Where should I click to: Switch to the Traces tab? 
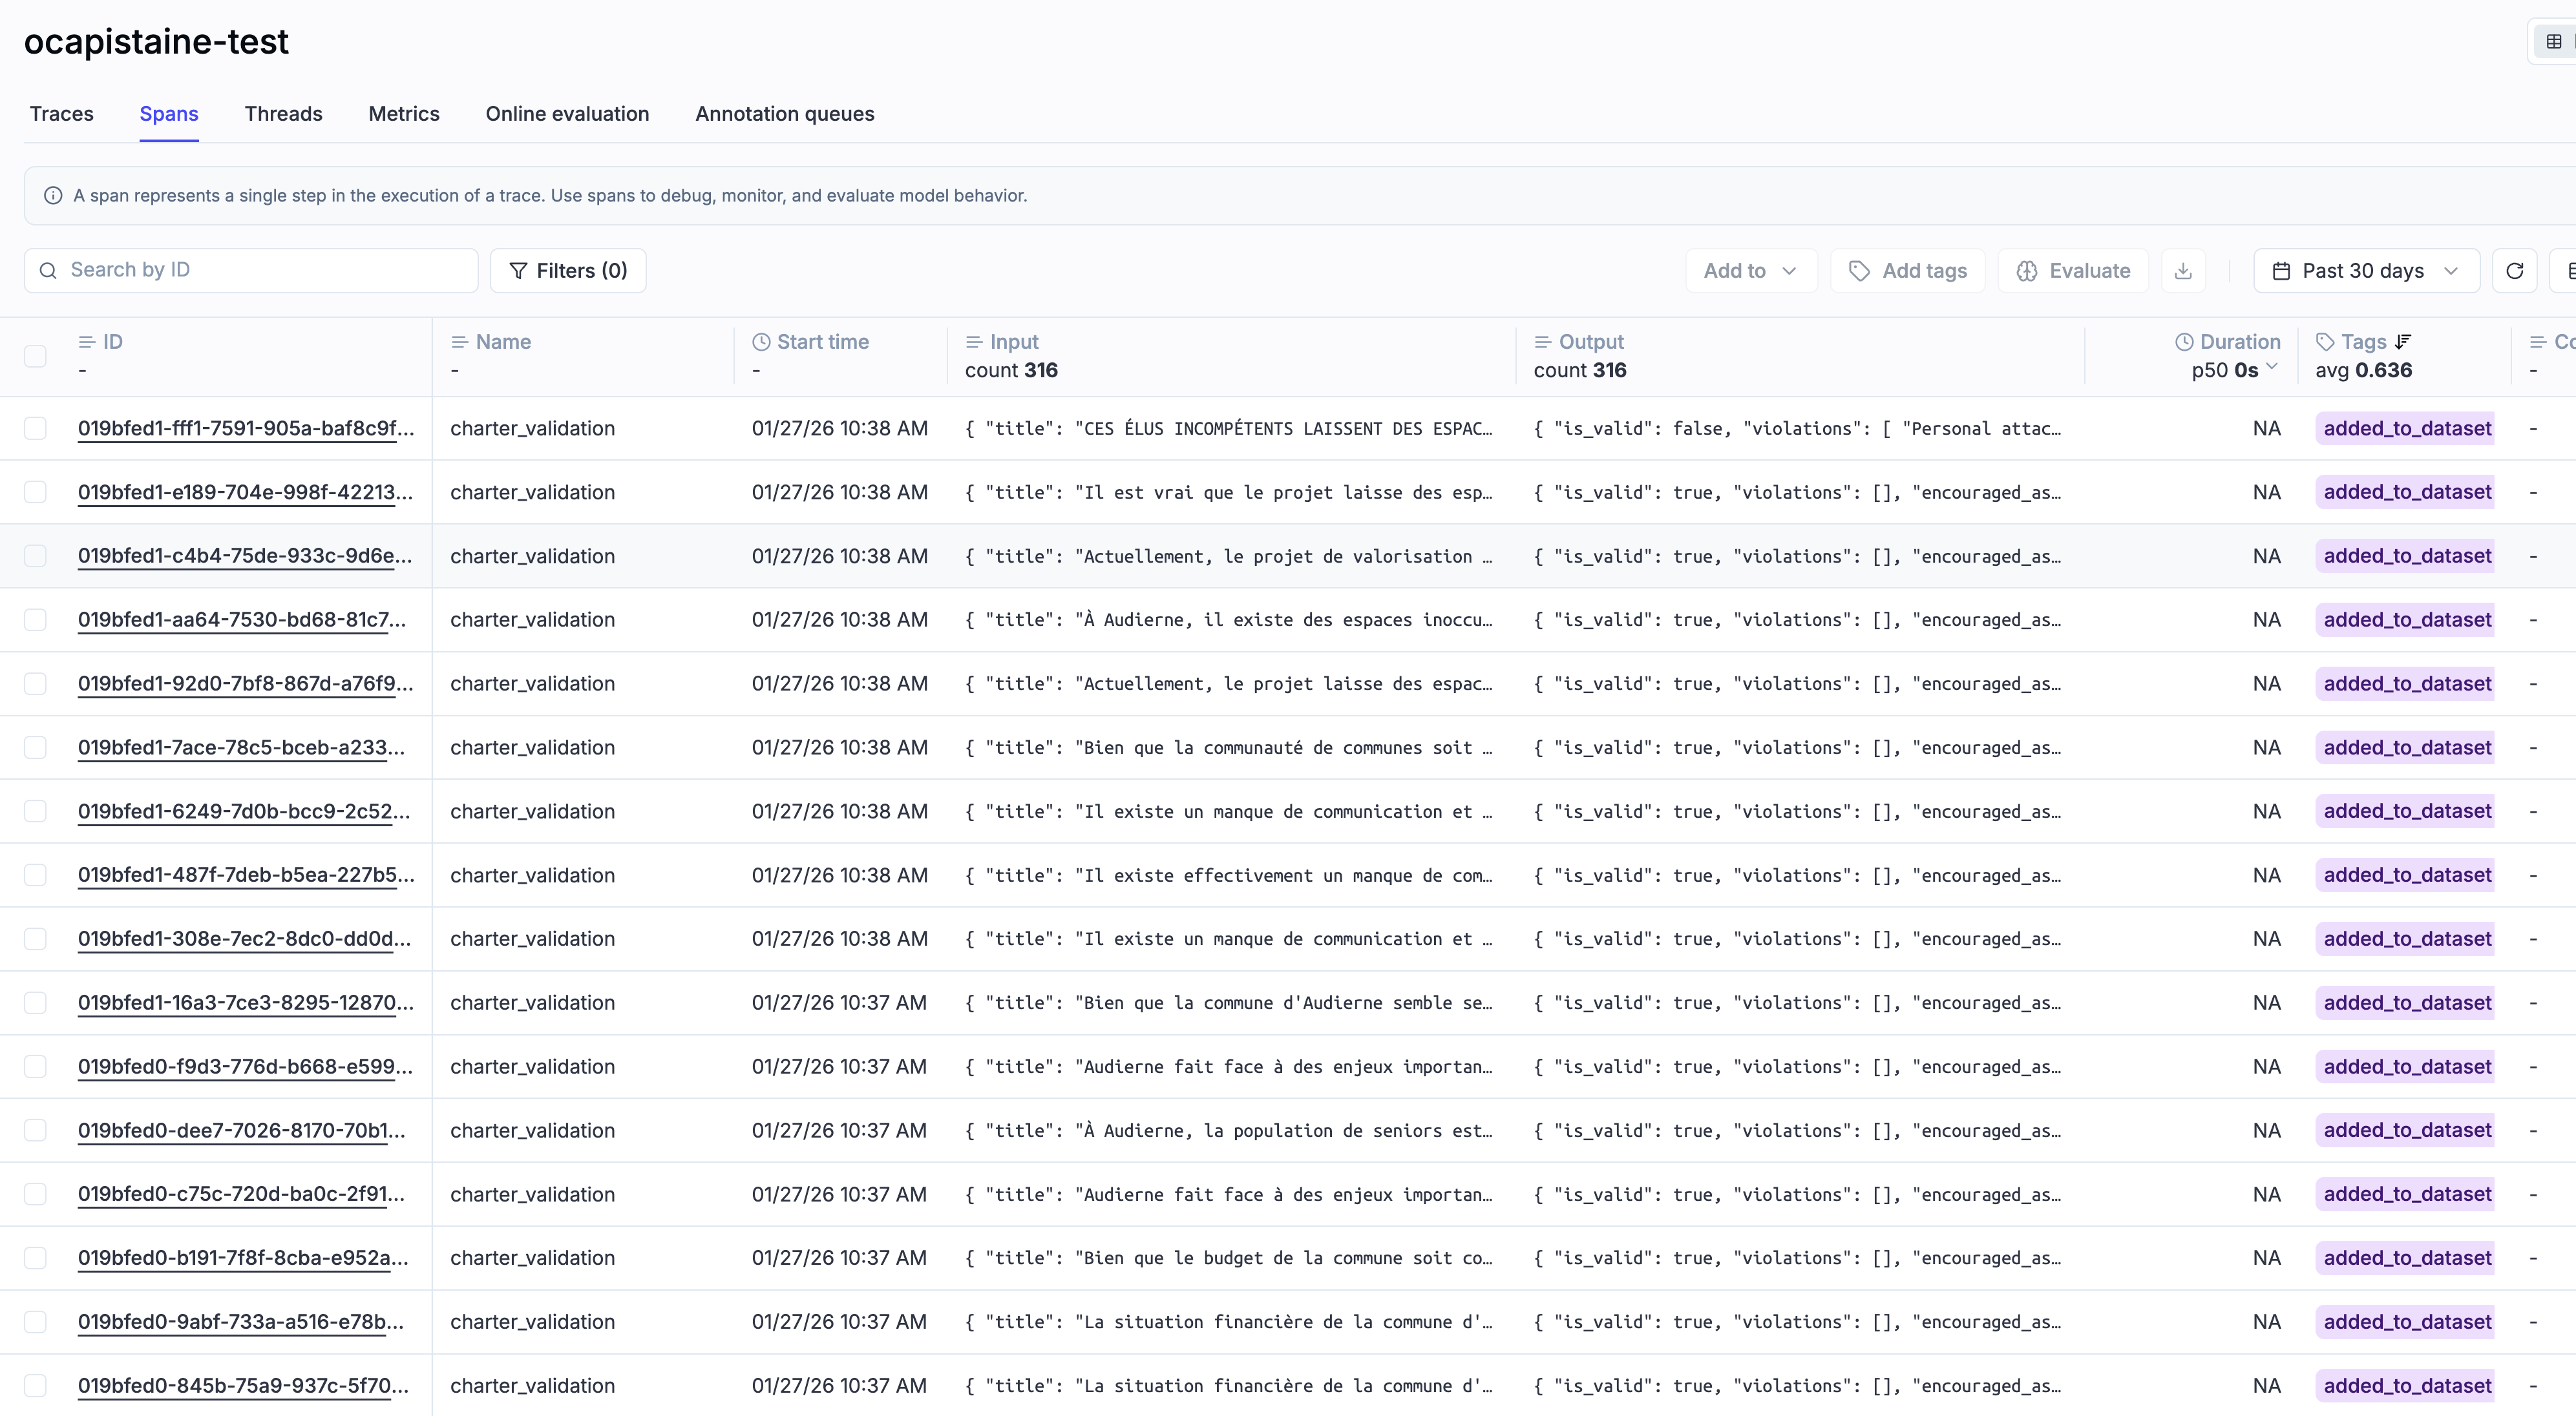tap(61, 114)
